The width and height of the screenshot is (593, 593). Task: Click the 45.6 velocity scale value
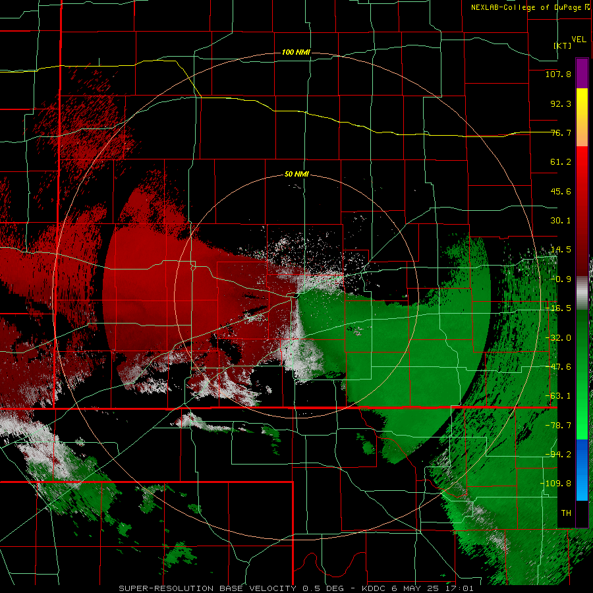point(561,191)
